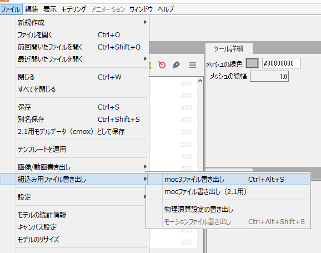Open the 編集 menu in menu bar
The height and width of the screenshot is (253, 321).
(x=32, y=9)
